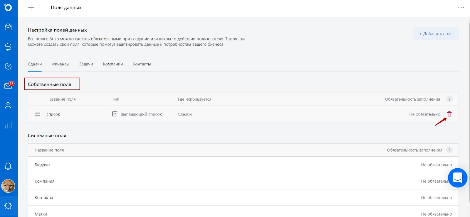This screenshot has width=470, height=217.
Task: Open the notifications bell icon
Action: [x=8, y=166]
